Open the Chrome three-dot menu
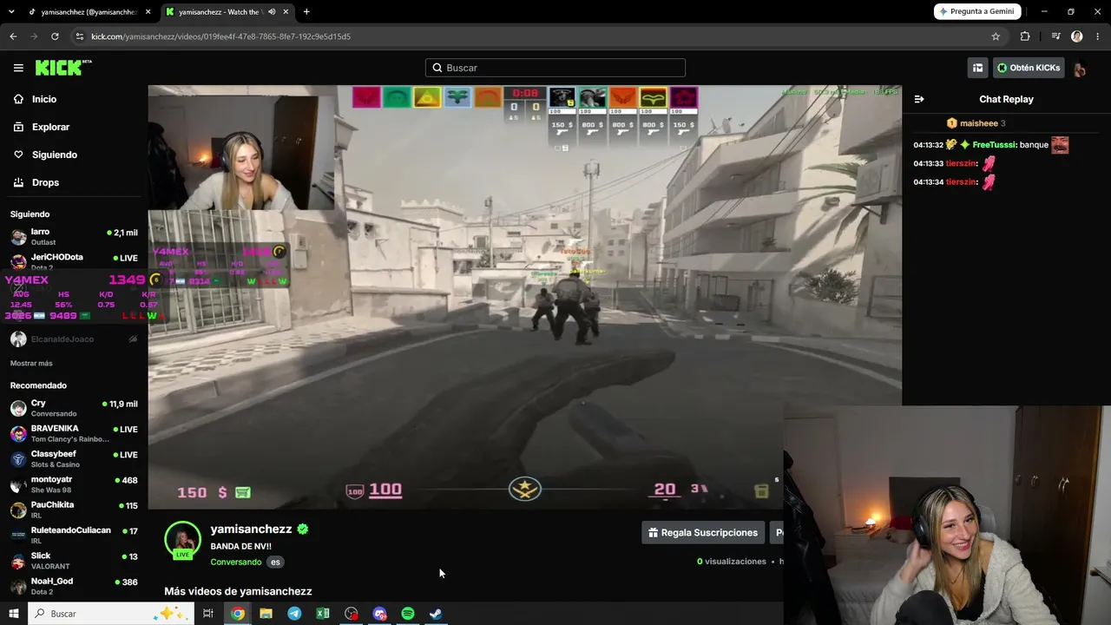 pyautogui.click(x=1098, y=36)
